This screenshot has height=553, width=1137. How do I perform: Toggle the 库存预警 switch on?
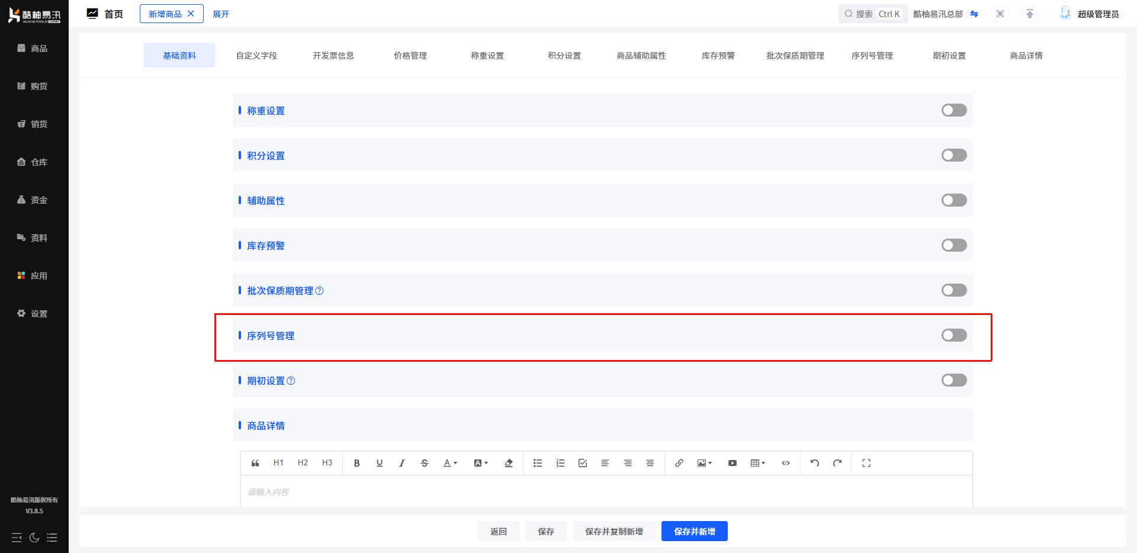953,245
